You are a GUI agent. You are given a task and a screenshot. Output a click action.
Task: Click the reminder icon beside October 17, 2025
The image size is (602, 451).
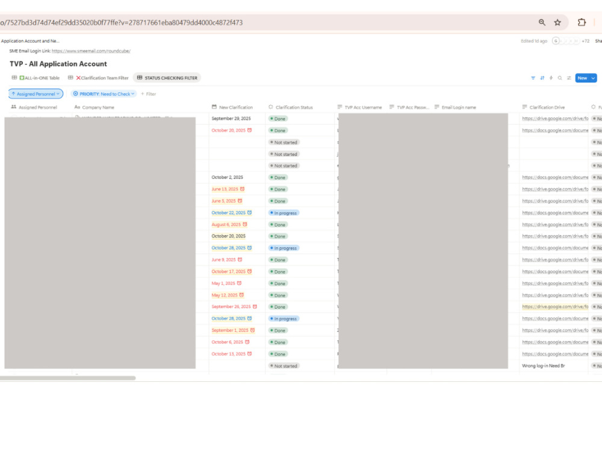(x=250, y=272)
